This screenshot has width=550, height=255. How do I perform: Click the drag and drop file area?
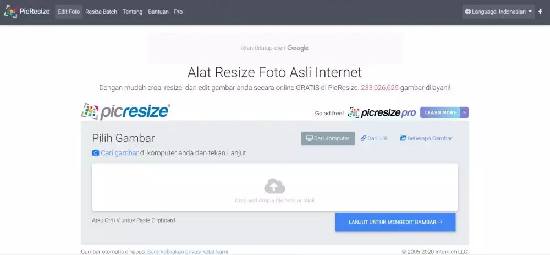[x=274, y=187]
